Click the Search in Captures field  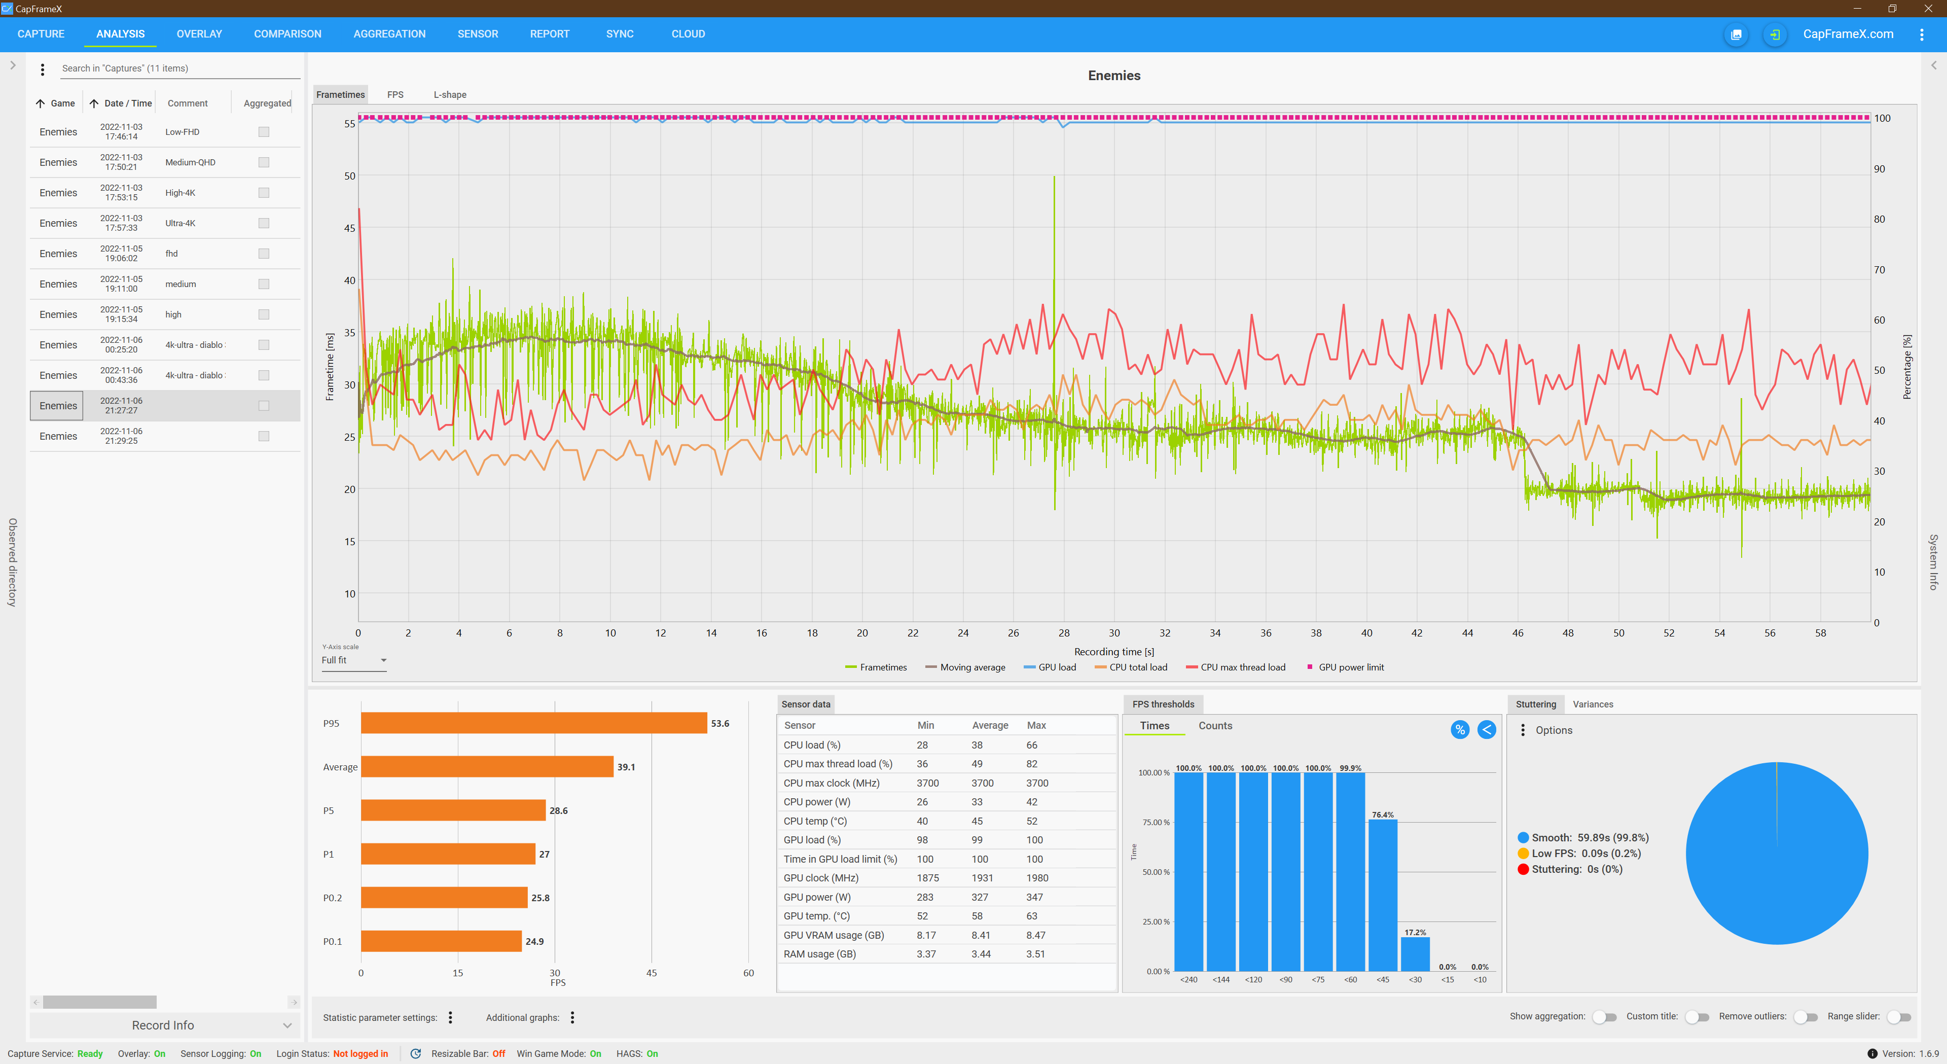(x=180, y=68)
